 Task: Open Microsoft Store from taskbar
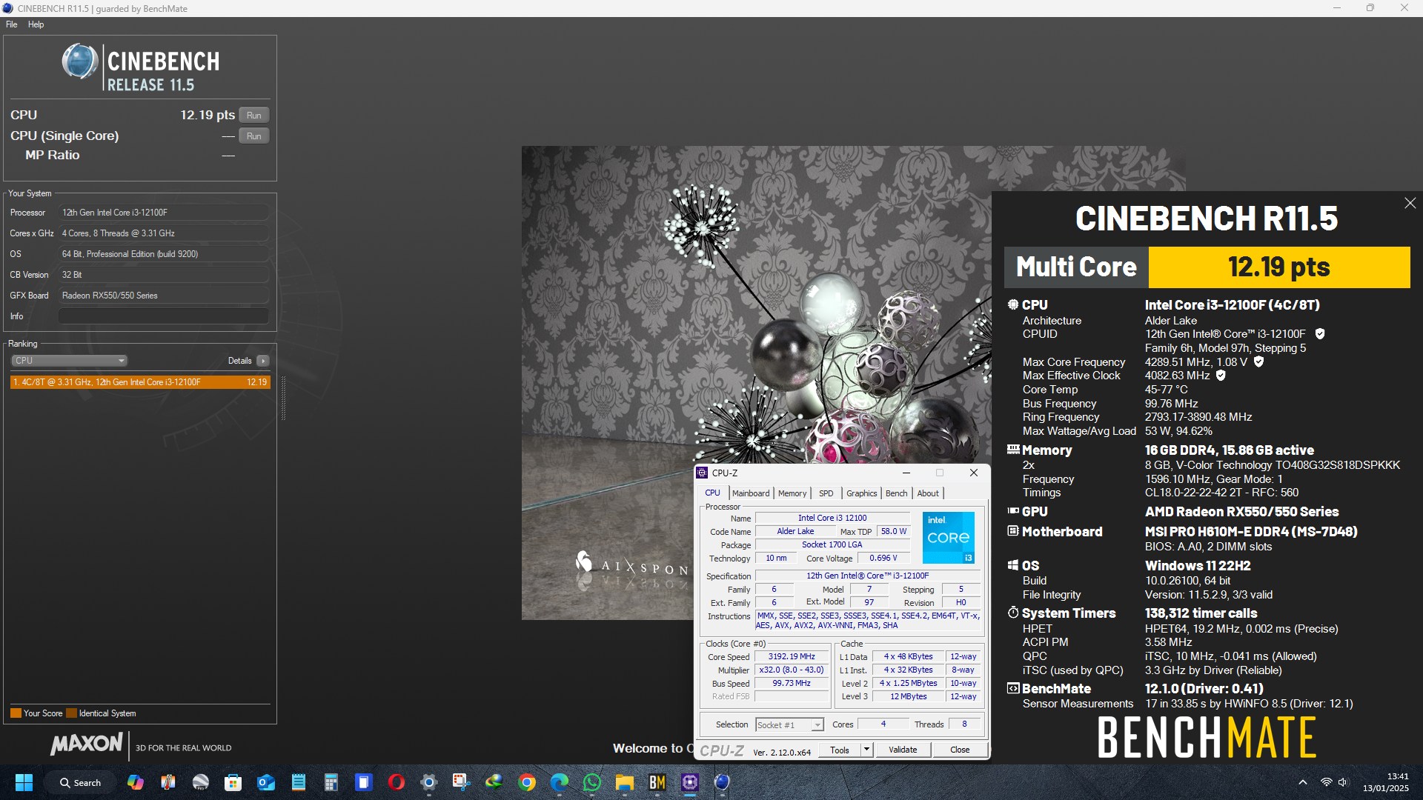coord(233,782)
